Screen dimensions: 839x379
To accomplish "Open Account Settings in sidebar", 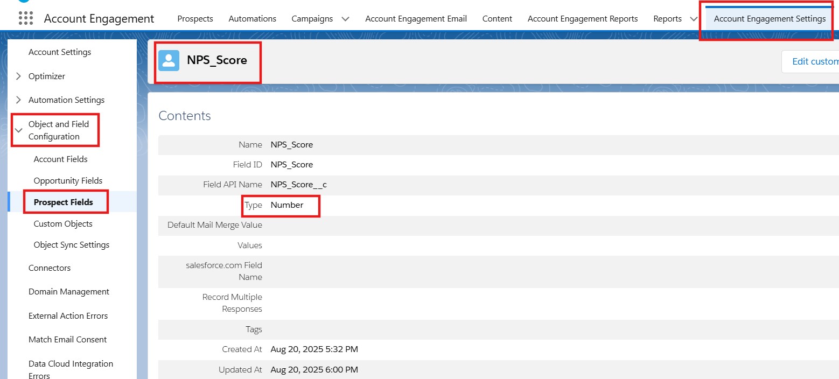I will click(x=60, y=52).
